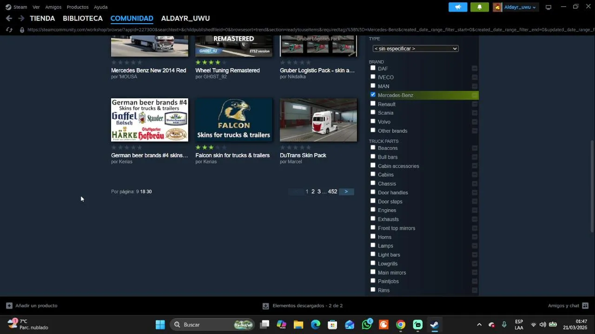This screenshot has width=595, height=334.
Task: Open the Falcon skin for trucks & trailers title
Action: pyautogui.click(x=232, y=155)
